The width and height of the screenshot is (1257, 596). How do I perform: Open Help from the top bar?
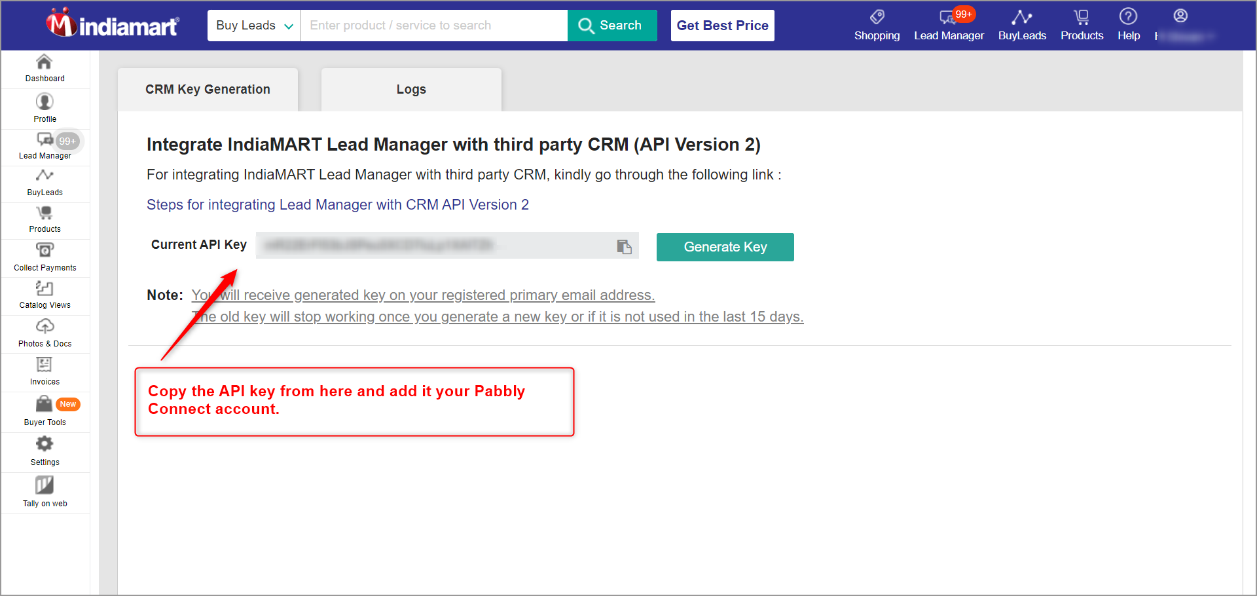point(1128,25)
